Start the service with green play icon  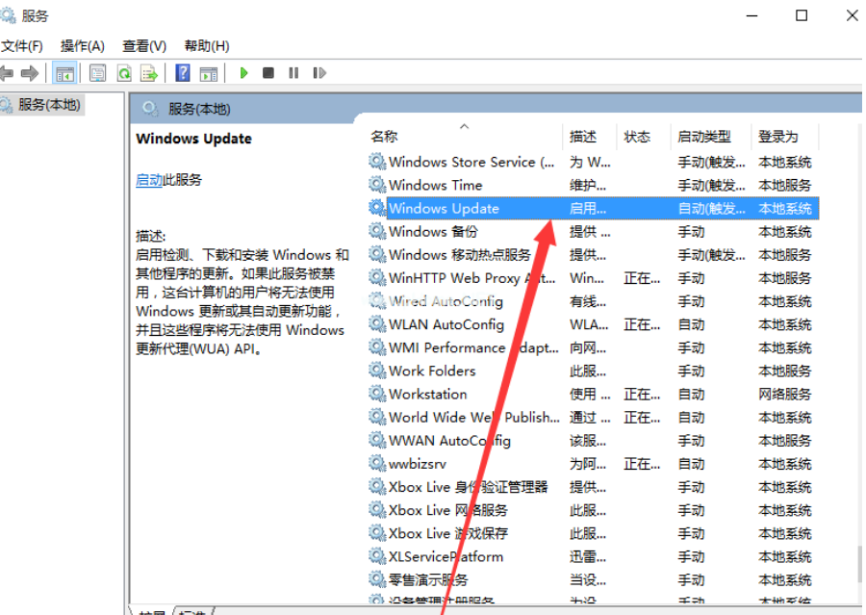pyautogui.click(x=243, y=72)
